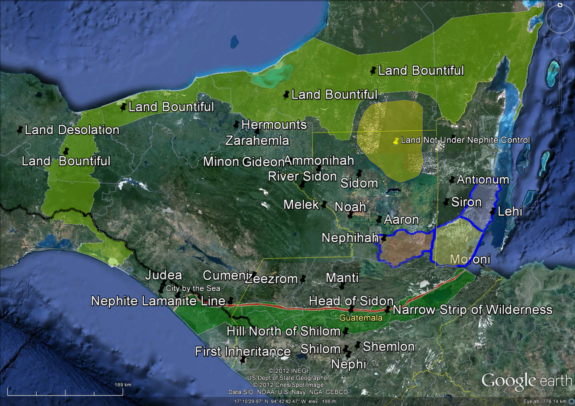Screen dimensions: 575x406
Task: Click the Narrow Strip of Wilderness pin
Action: click(x=387, y=310)
